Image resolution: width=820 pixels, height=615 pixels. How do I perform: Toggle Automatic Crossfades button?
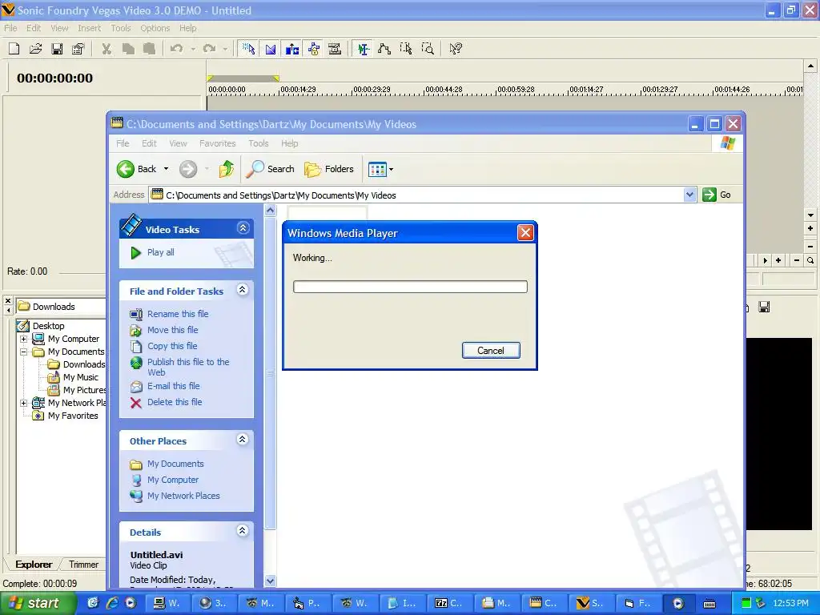click(x=271, y=49)
